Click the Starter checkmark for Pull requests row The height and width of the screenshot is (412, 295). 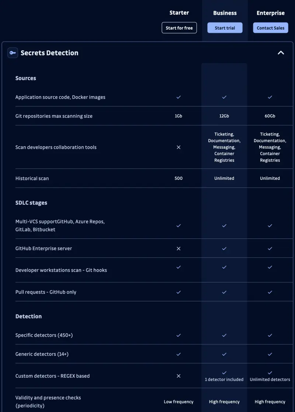178,292
